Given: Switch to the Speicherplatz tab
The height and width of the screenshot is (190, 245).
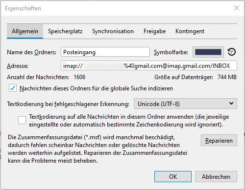Looking at the screenshot, I should [x=65, y=31].
